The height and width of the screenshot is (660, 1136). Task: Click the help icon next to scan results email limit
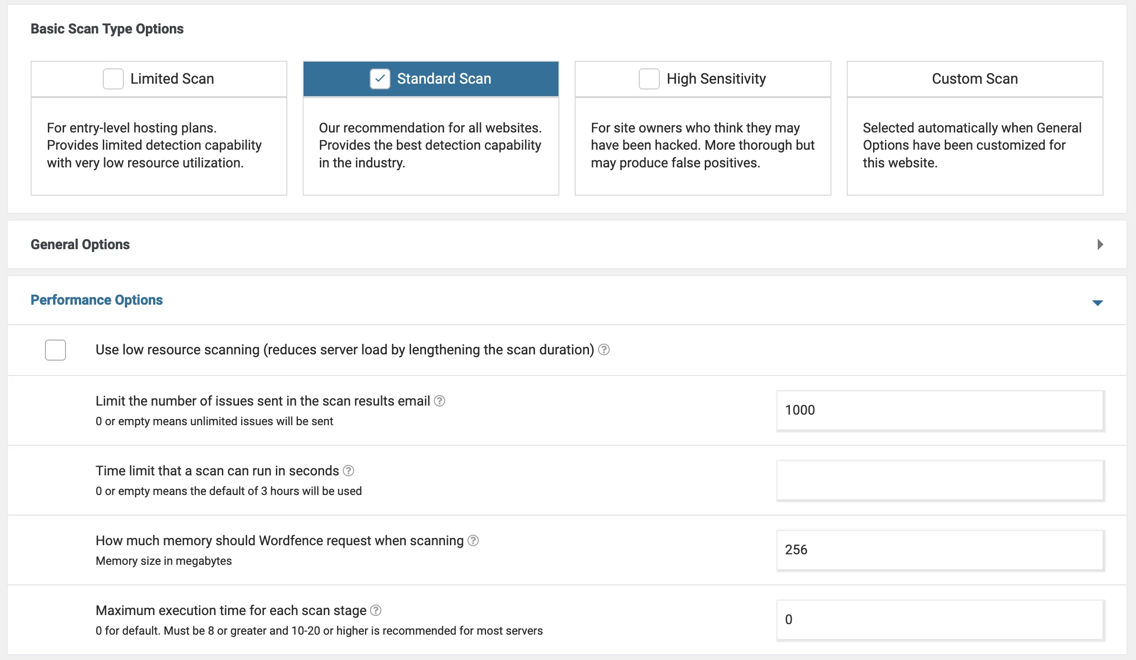438,401
